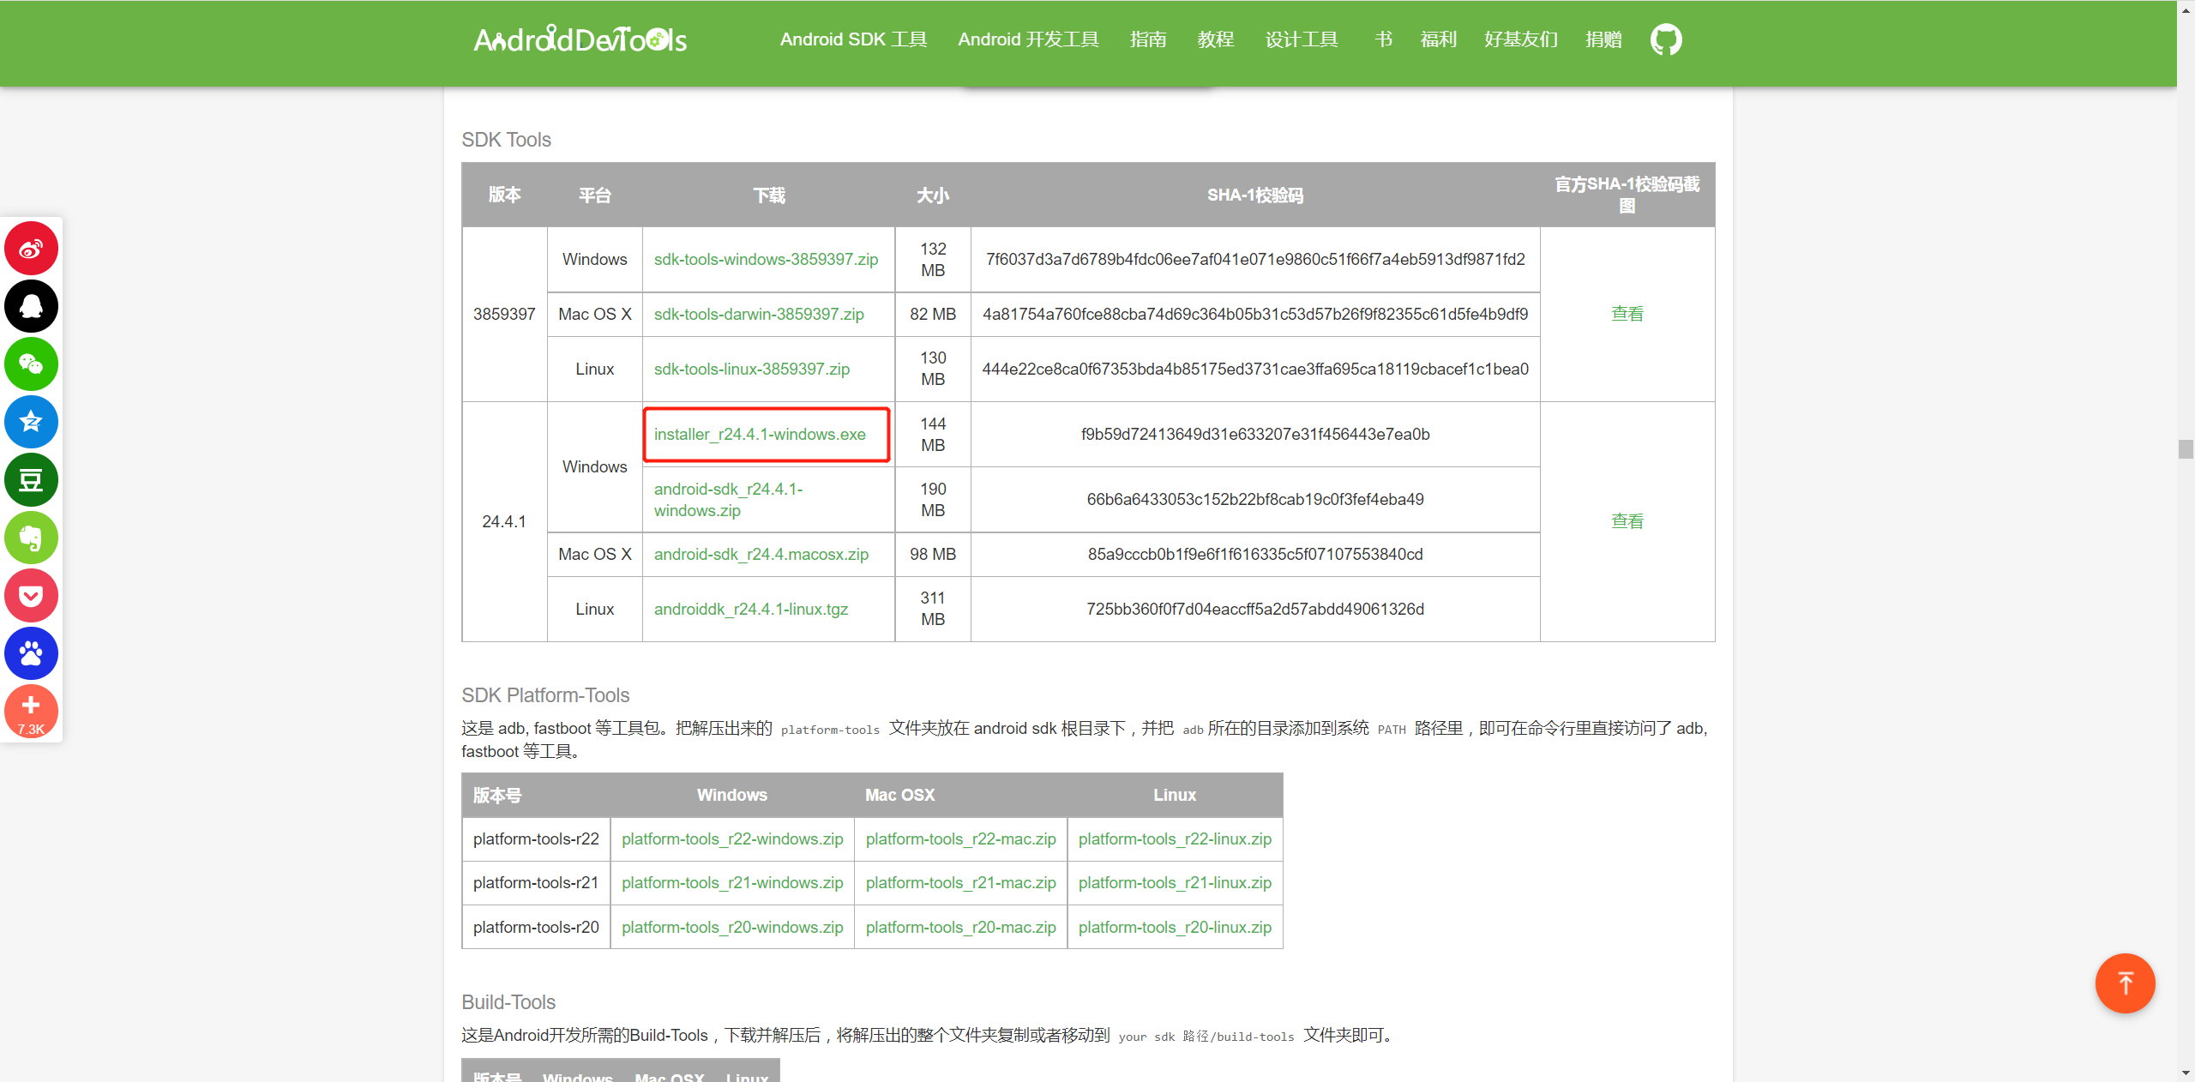Screen dimensions: 2195x1082
Task: Click platform-tools-r20 version cell
Action: pyautogui.click(x=536, y=928)
